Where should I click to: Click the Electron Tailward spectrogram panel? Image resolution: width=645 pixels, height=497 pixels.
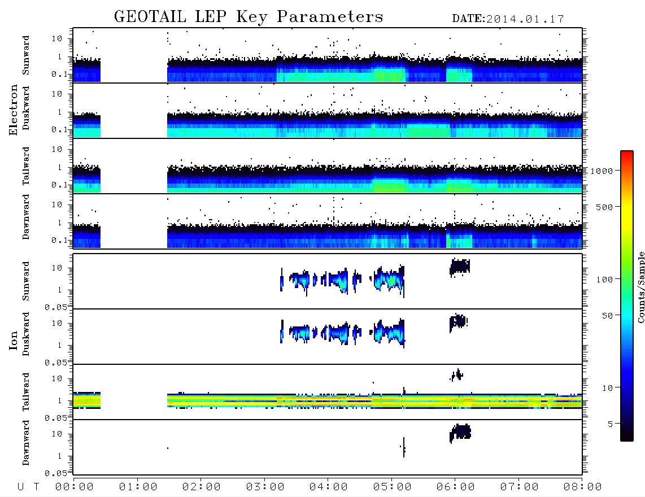point(328,166)
